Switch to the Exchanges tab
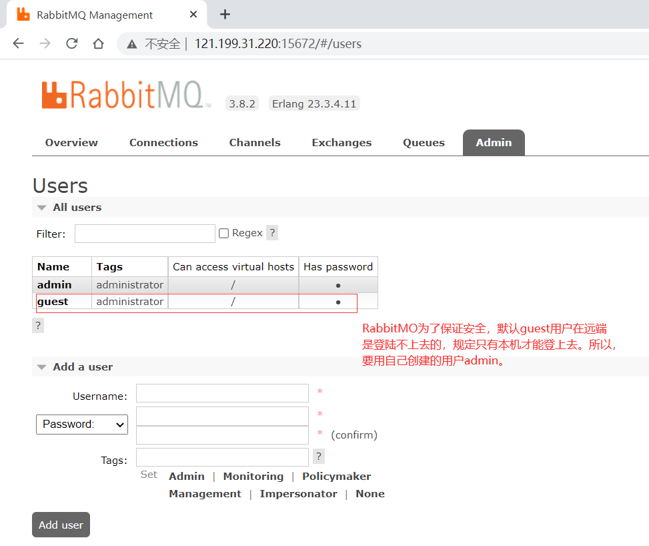Image resolution: width=649 pixels, height=546 pixels. (x=342, y=142)
